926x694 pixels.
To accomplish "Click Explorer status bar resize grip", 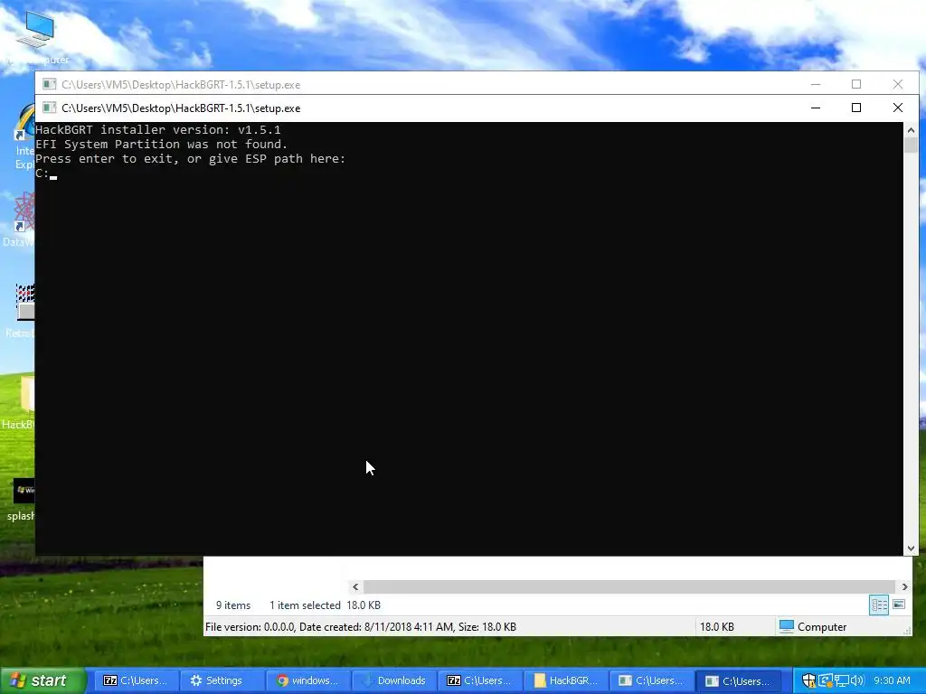I will pyautogui.click(x=907, y=632).
